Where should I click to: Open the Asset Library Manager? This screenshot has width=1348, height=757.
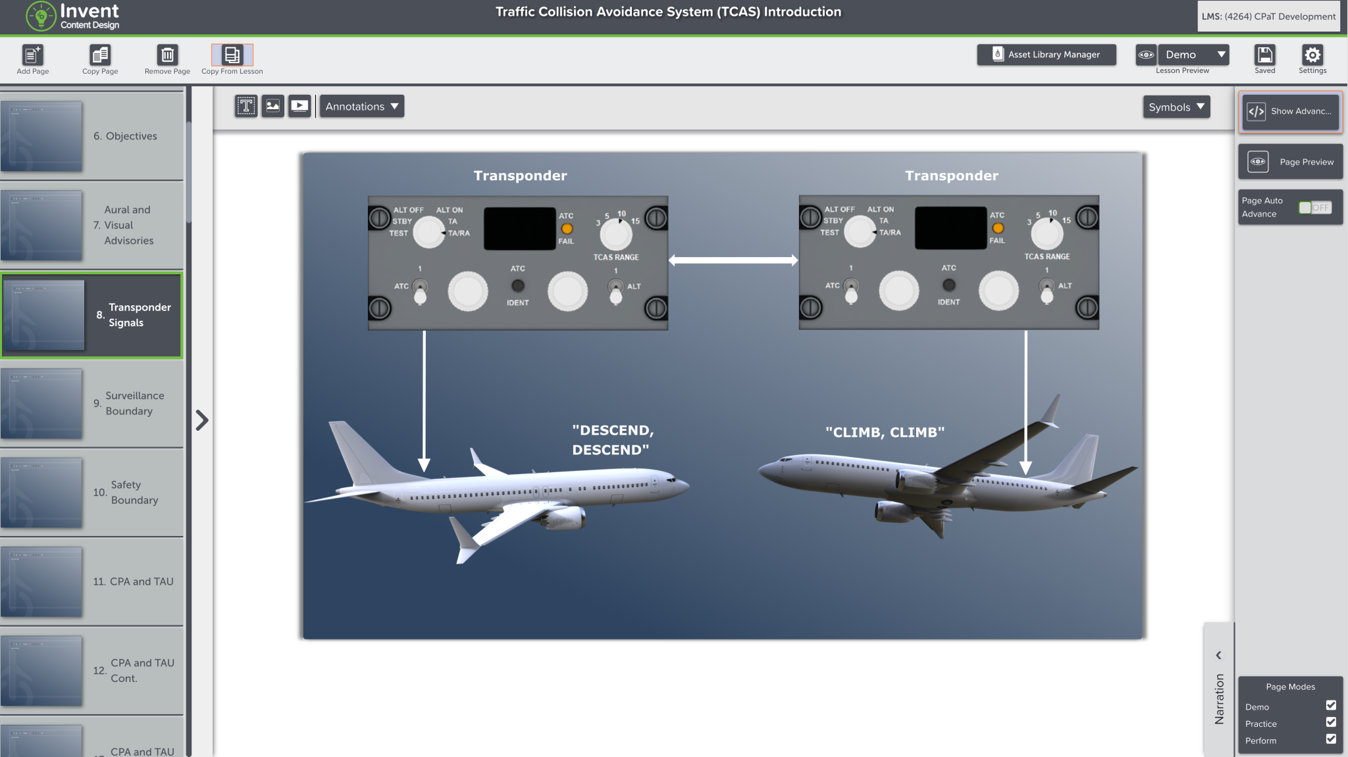[1046, 55]
